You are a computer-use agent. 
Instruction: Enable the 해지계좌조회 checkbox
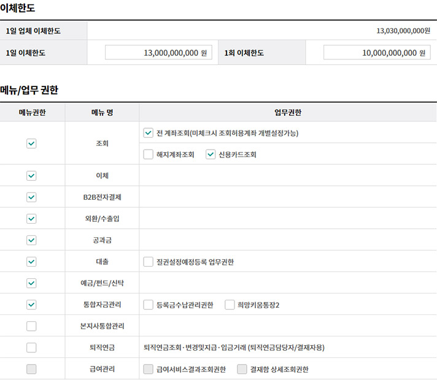click(148, 154)
